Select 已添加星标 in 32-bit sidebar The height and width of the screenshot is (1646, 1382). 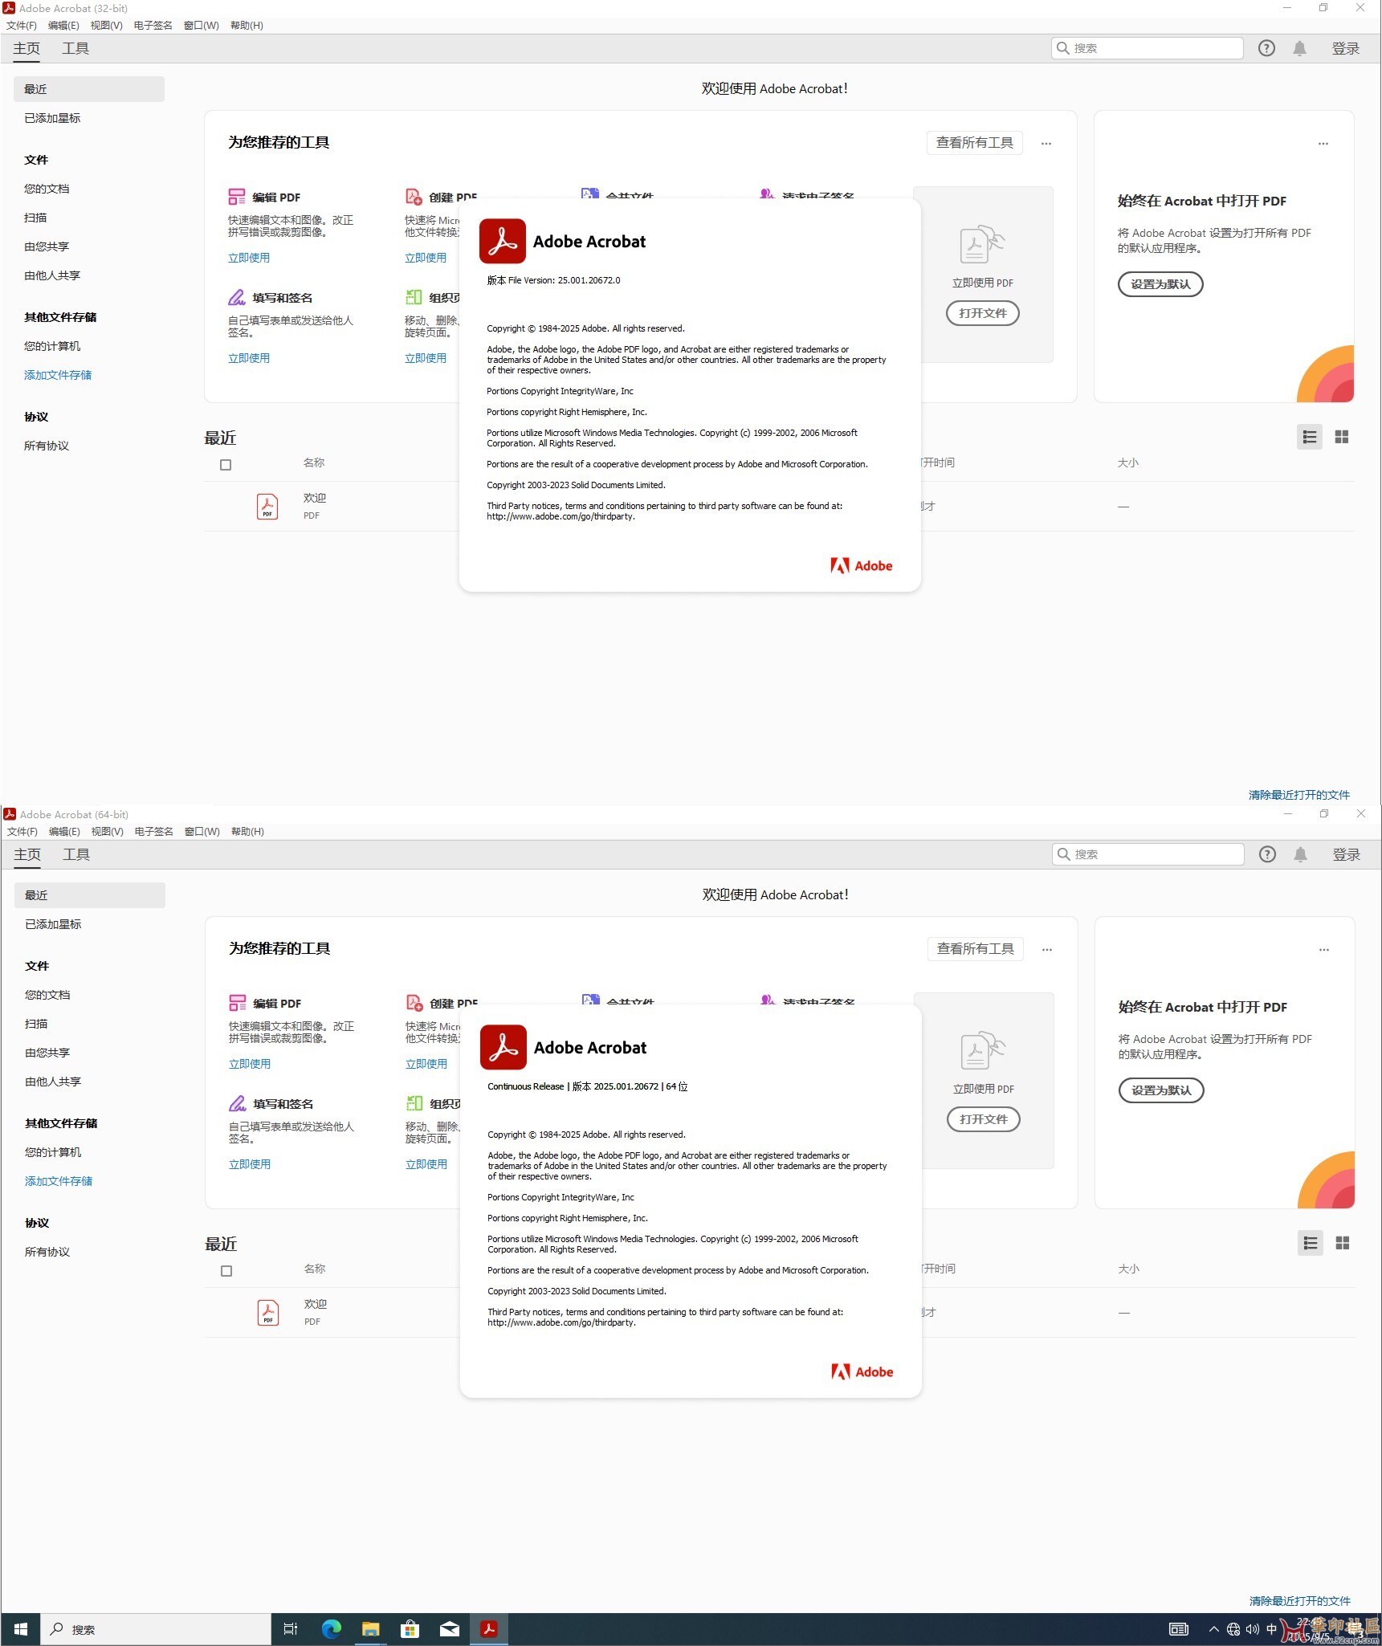coord(52,118)
